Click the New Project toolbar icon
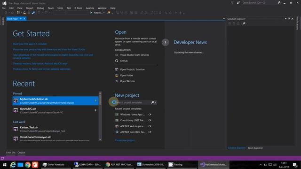301x169 pixels. (18, 13)
